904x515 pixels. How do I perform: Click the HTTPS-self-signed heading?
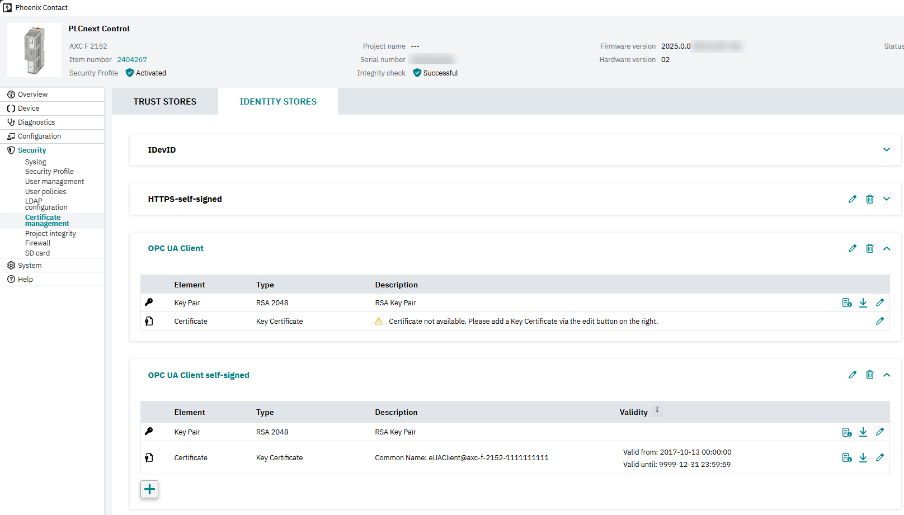pos(185,199)
